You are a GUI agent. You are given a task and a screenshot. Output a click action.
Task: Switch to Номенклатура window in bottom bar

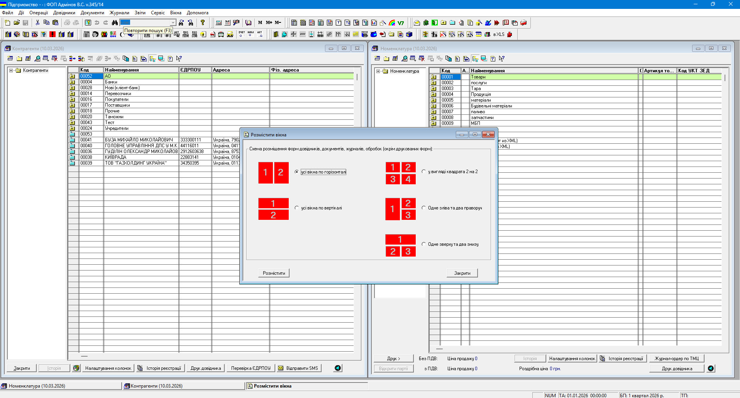(37, 386)
